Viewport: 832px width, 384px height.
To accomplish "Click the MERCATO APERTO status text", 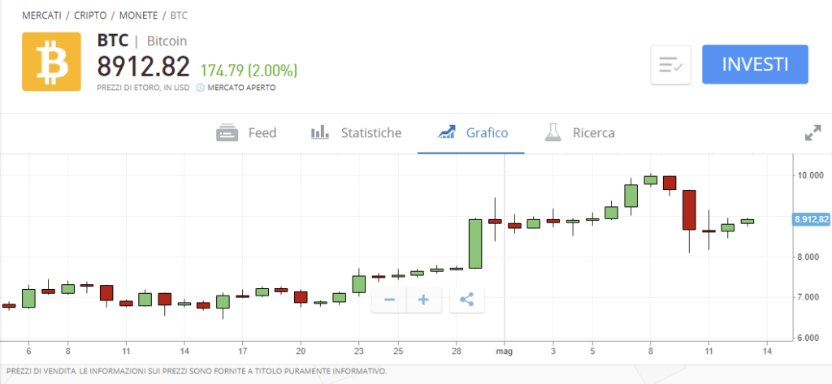I will click(x=241, y=88).
